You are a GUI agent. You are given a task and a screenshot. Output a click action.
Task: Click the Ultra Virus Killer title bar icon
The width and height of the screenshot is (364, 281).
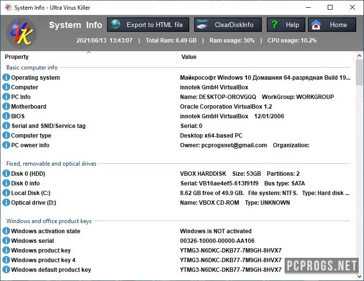pyautogui.click(x=8, y=7)
